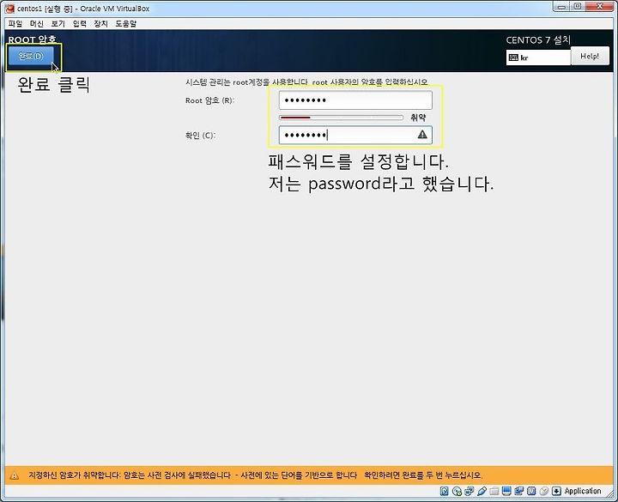Open the 장치 menu
Screen dimensions: 618x502
coord(101,24)
